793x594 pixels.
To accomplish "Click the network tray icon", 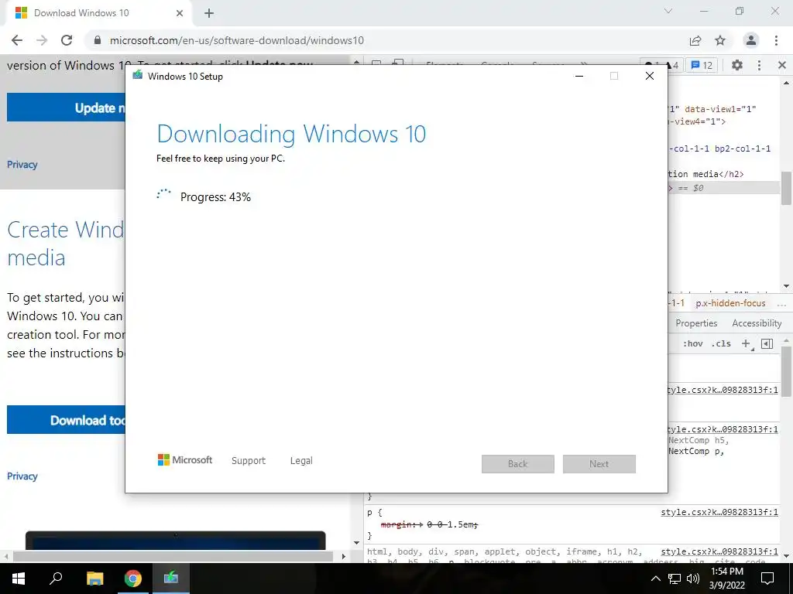I will tap(675, 579).
